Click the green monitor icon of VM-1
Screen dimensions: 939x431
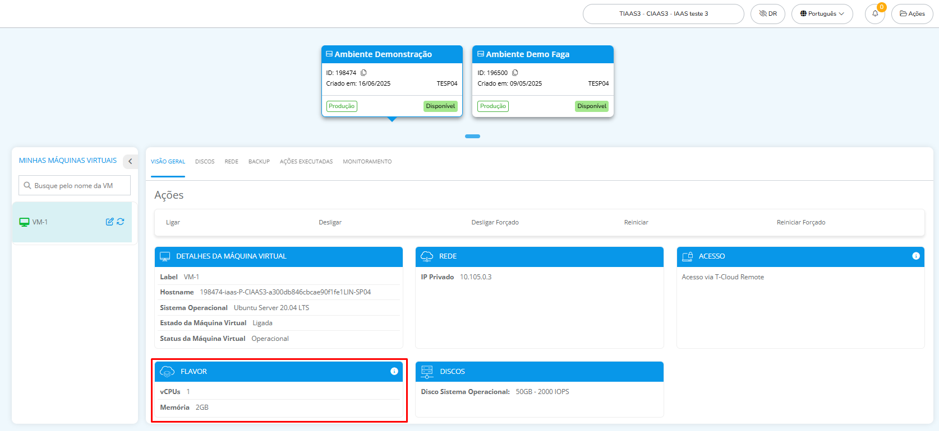coord(24,222)
